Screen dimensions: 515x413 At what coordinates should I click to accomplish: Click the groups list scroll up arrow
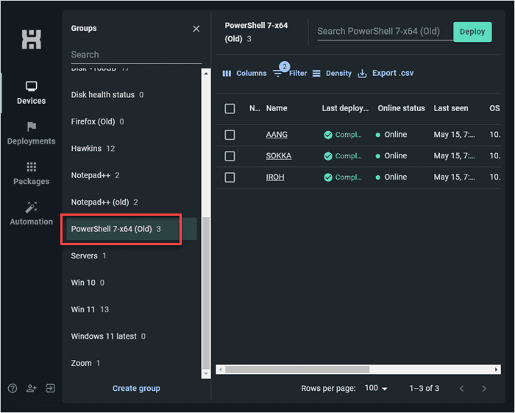pyautogui.click(x=206, y=73)
